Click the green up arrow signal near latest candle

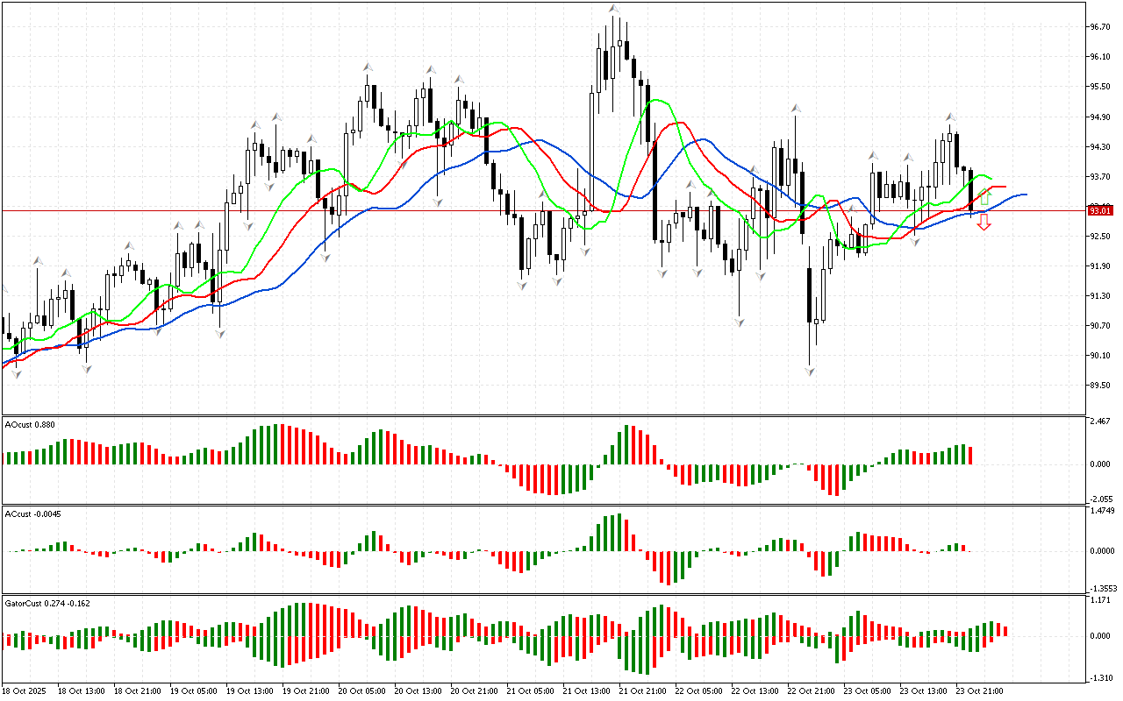(x=984, y=198)
